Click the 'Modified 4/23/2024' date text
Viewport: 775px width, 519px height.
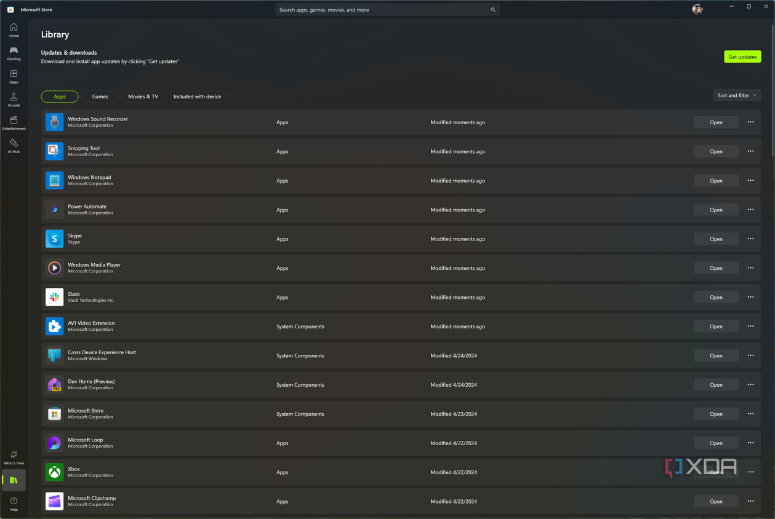(454, 414)
